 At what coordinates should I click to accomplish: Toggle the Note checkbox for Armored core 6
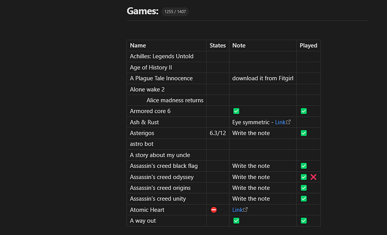pos(236,111)
